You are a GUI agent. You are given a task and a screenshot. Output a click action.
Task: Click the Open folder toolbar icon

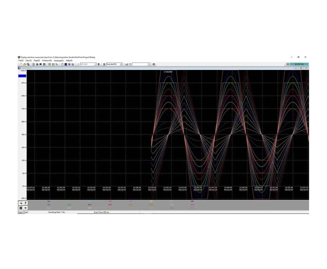(25, 64)
